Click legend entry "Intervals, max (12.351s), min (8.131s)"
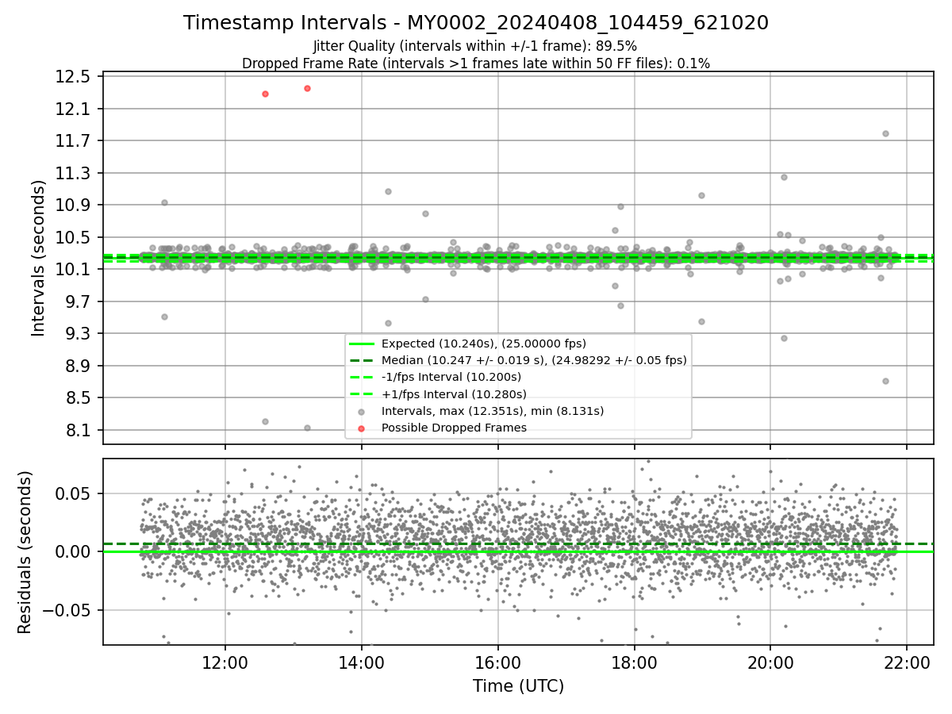 click(493, 411)
